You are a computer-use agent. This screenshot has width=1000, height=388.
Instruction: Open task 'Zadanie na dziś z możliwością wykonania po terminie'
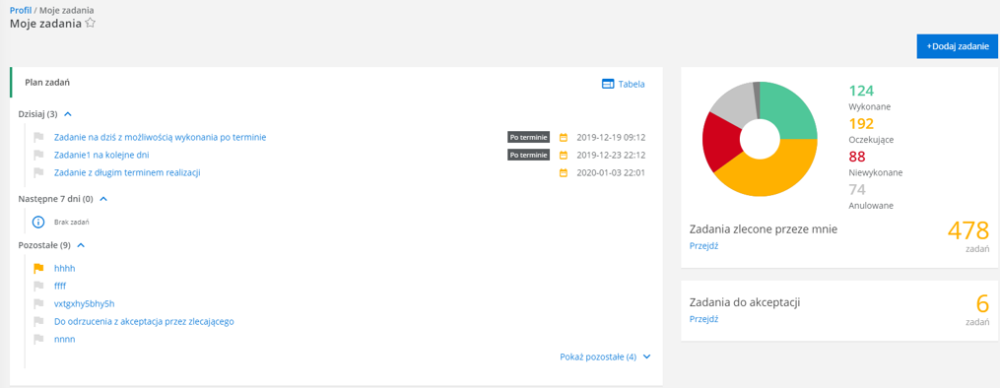click(x=160, y=137)
